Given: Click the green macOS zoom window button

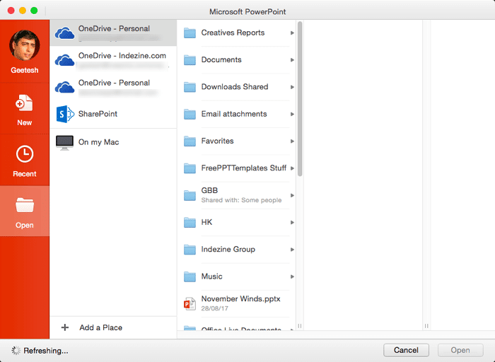Looking at the screenshot, I should tap(33, 11).
